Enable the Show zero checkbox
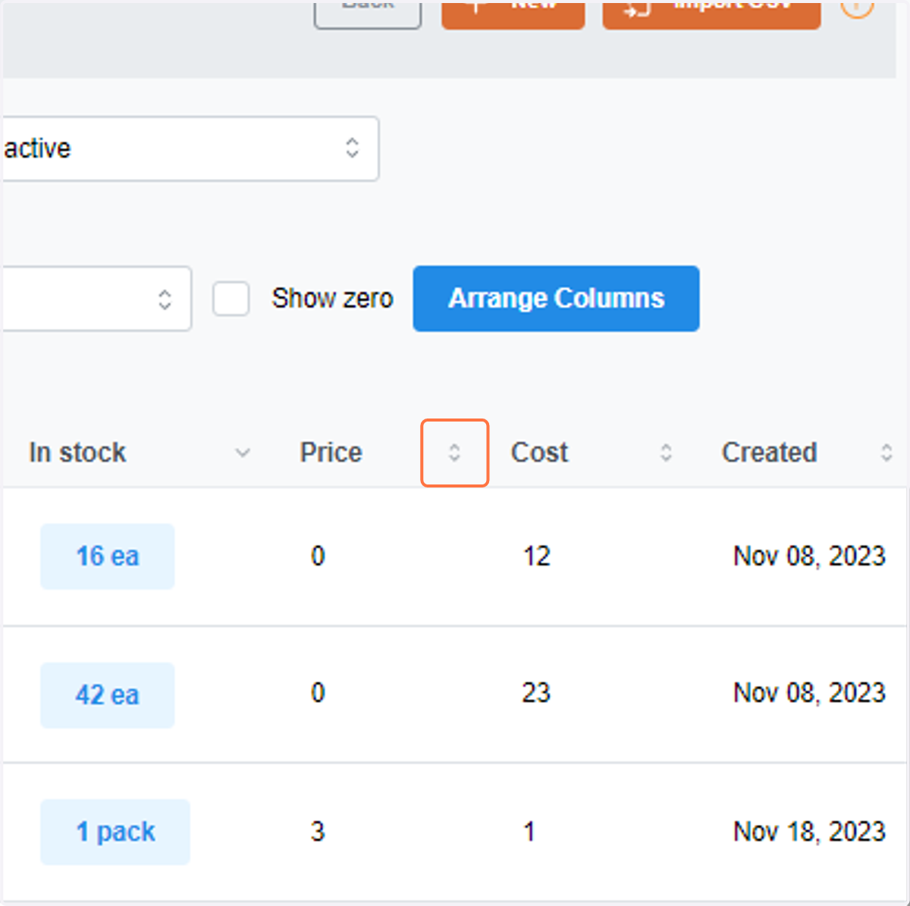The height and width of the screenshot is (906, 910). point(231,298)
